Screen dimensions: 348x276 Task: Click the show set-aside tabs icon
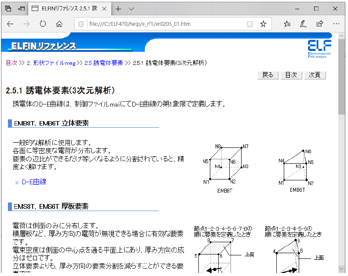coord(21,9)
